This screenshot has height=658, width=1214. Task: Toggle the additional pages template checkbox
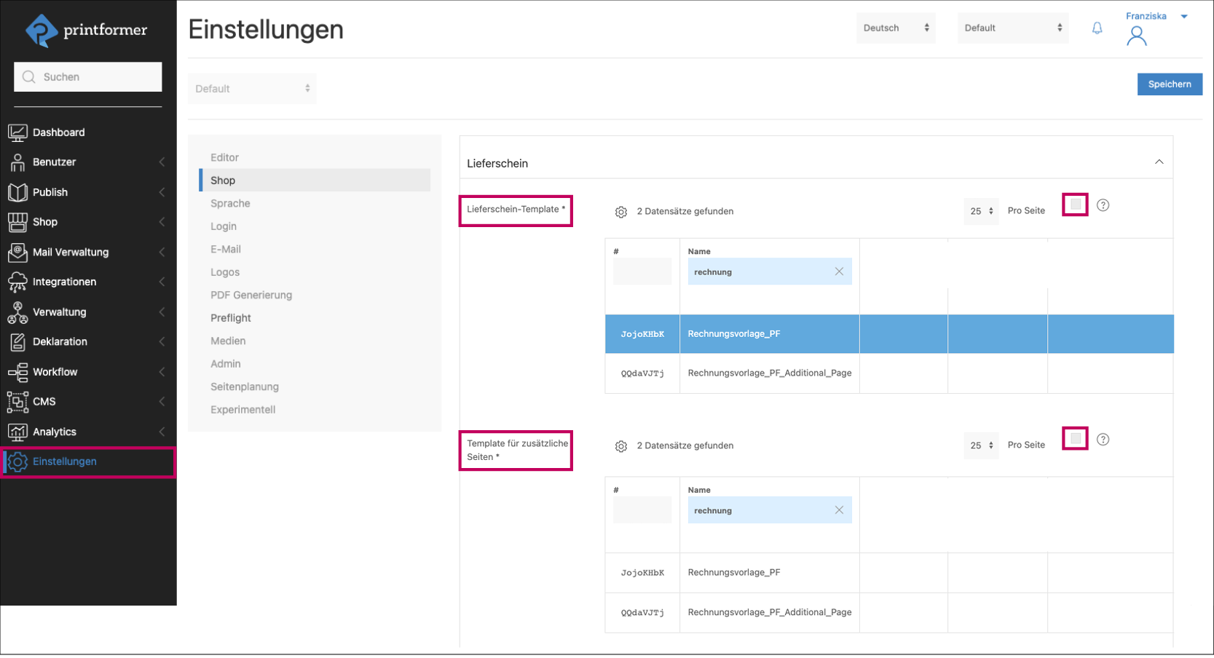[x=1075, y=439]
